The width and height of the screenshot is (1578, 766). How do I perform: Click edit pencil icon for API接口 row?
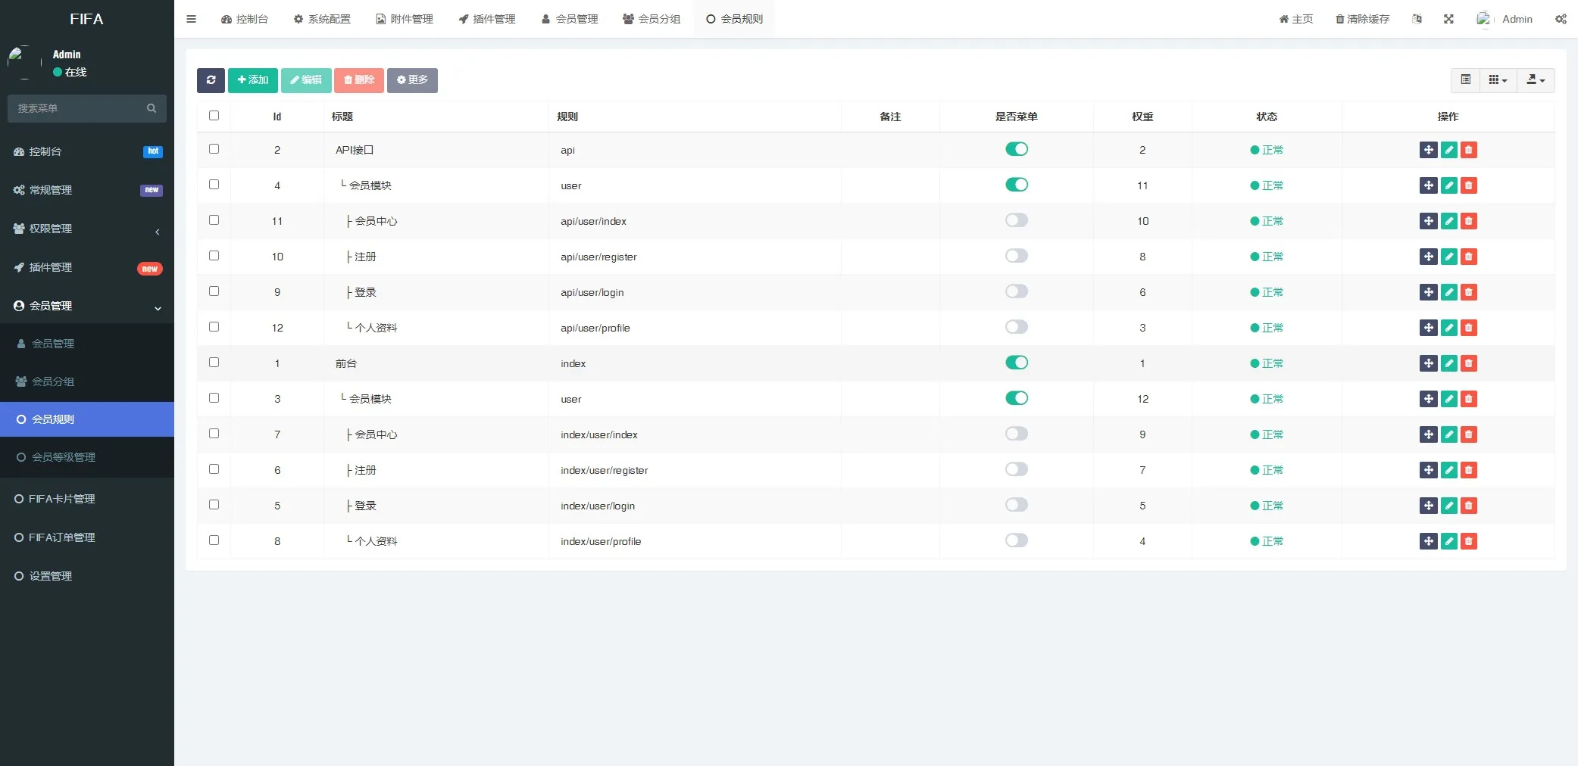(1448, 150)
